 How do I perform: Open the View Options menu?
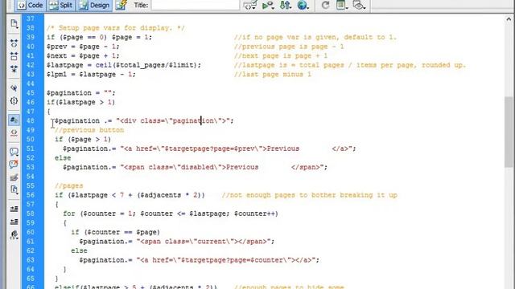pos(341,6)
